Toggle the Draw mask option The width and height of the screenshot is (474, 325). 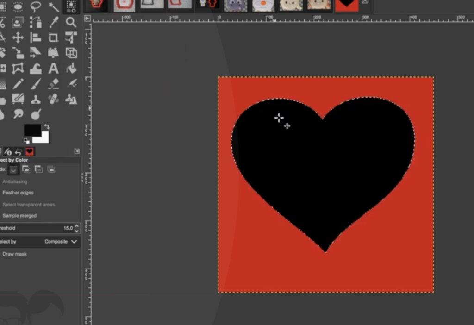(x=14, y=254)
